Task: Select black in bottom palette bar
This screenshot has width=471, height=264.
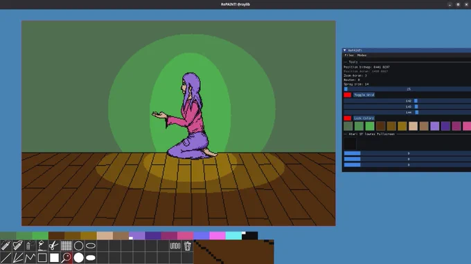Action: click(x=250, y=236)
